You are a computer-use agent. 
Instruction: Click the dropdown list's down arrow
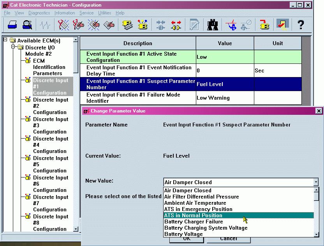pos(316,234)
